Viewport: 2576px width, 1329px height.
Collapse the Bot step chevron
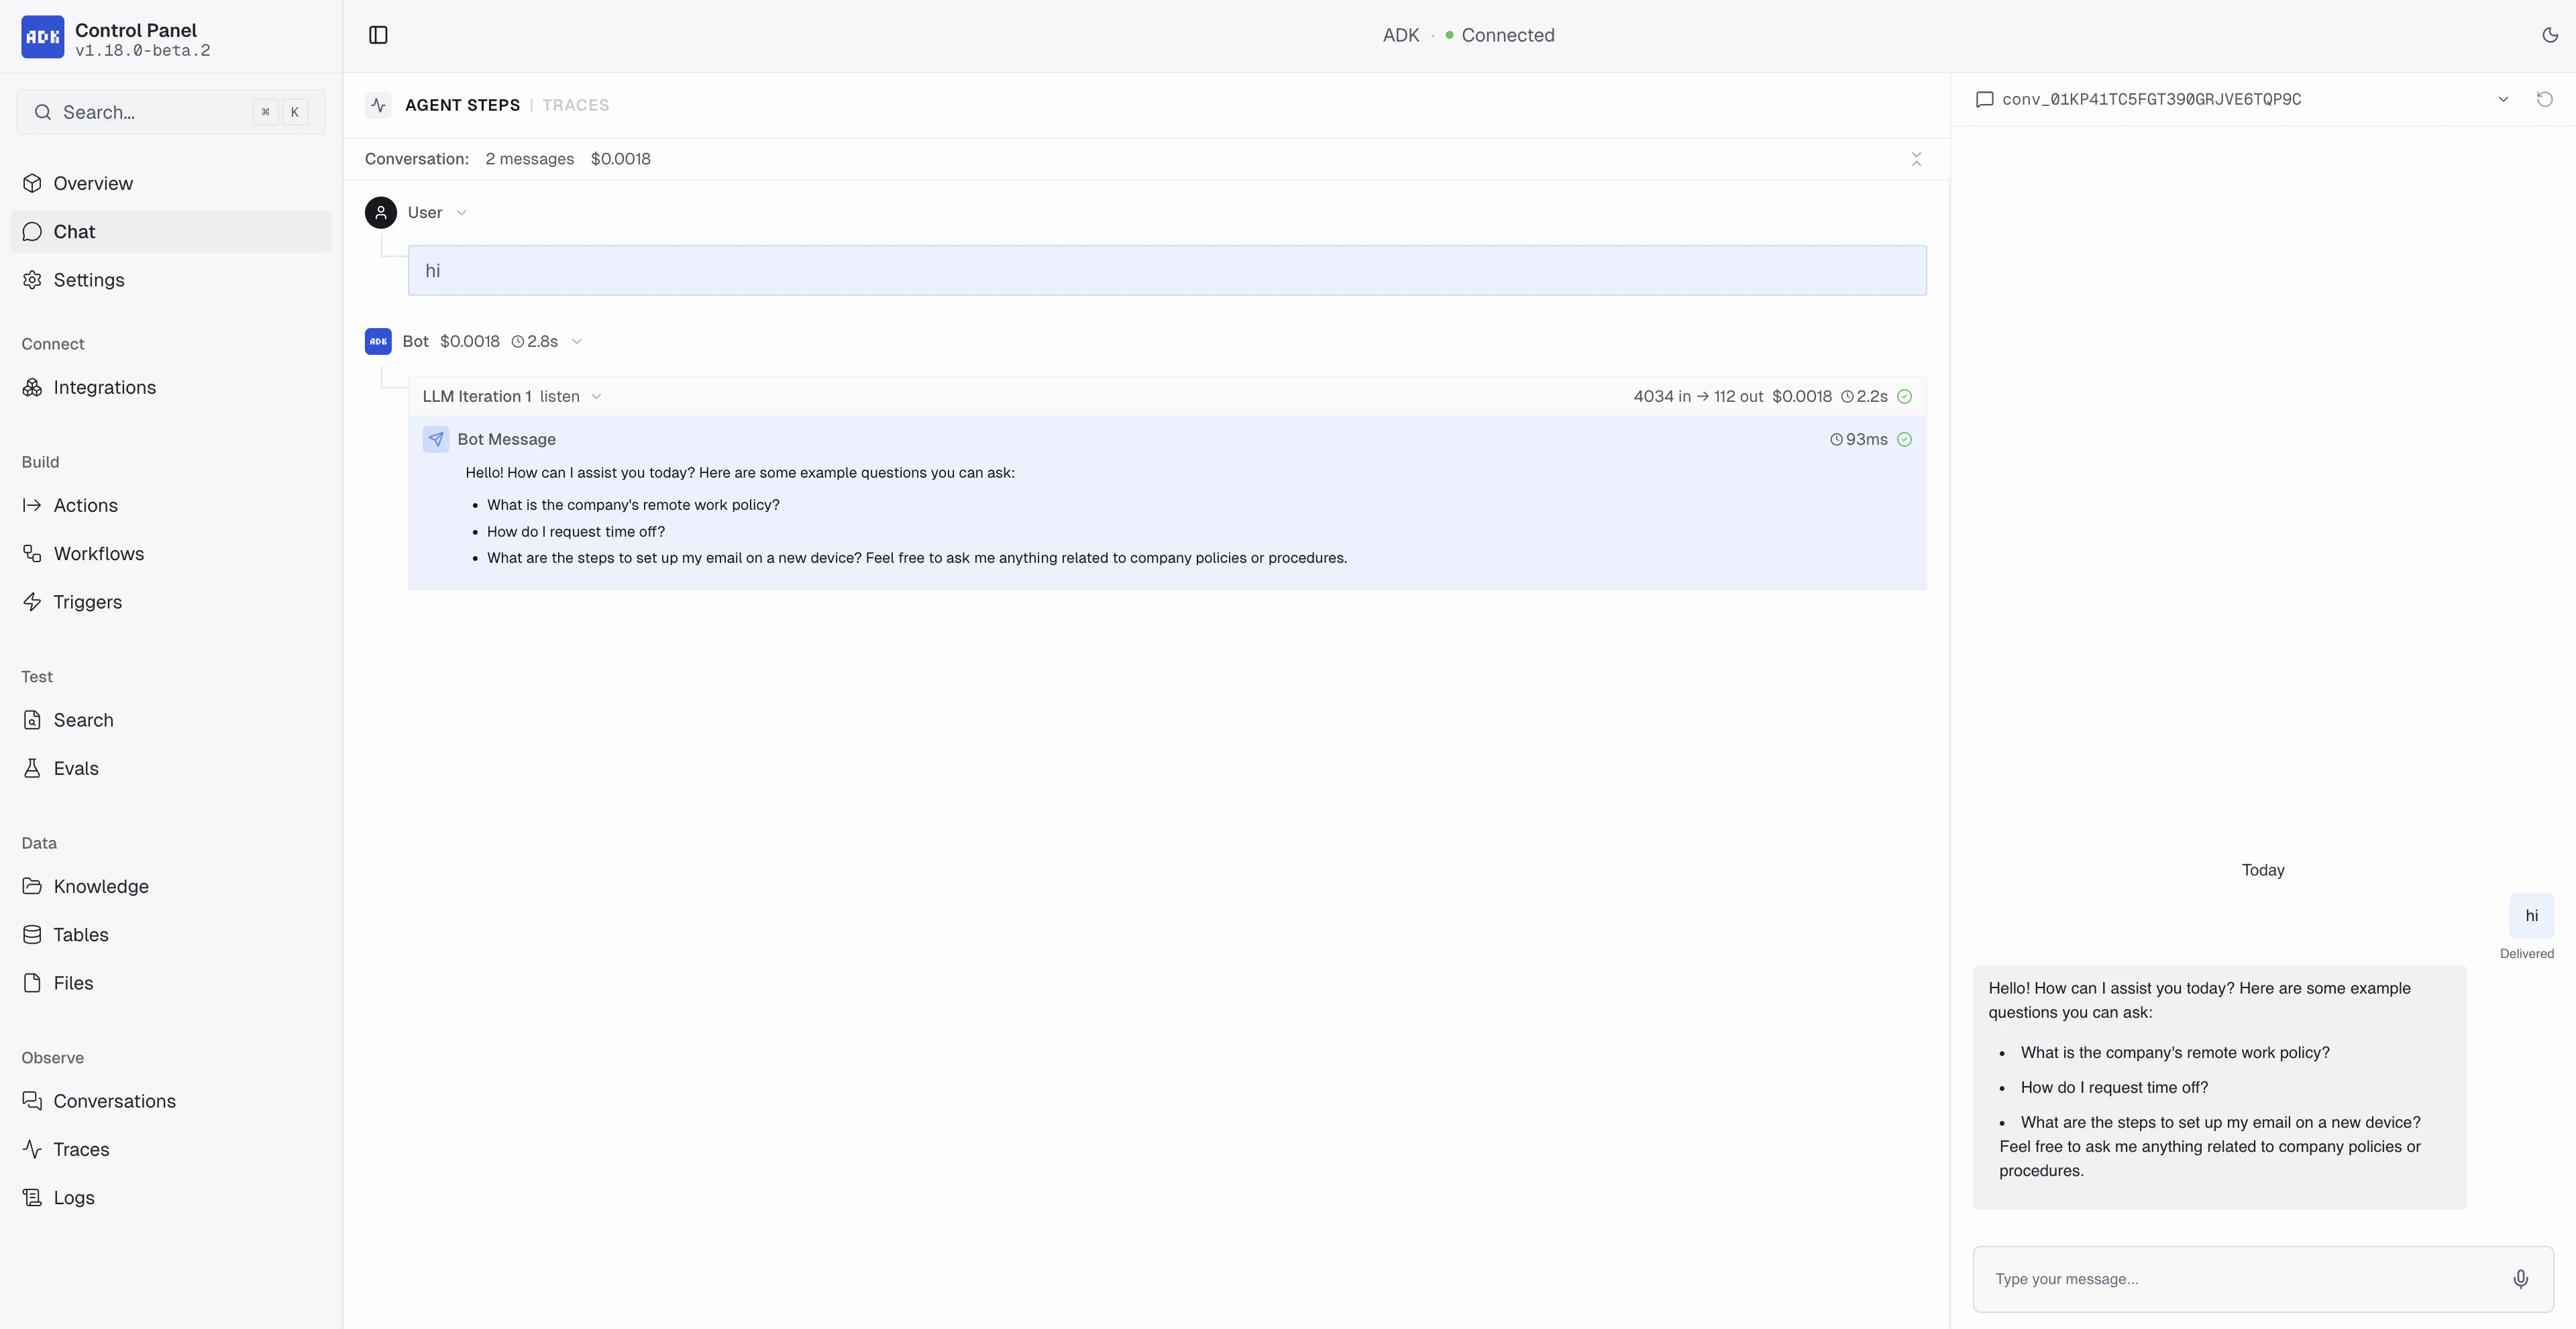click(576, 341)
